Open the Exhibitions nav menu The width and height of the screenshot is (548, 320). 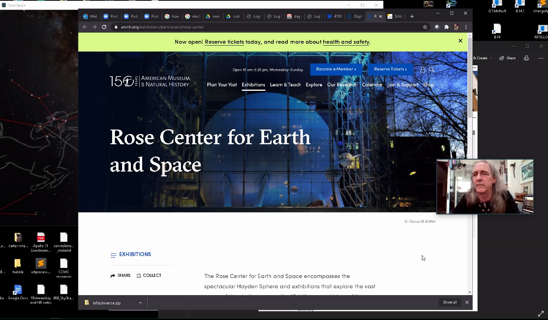tap(253, 85)
